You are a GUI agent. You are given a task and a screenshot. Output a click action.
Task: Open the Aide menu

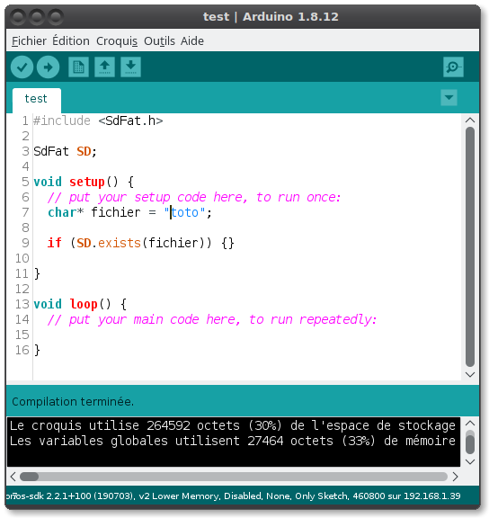point(192,41)
